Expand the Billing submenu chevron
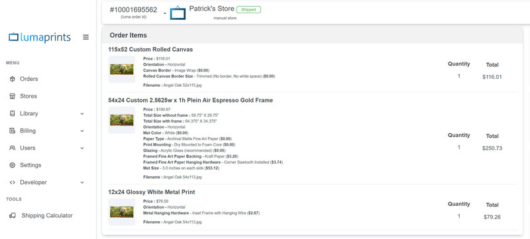530x239 pixels. pos(82,131)
